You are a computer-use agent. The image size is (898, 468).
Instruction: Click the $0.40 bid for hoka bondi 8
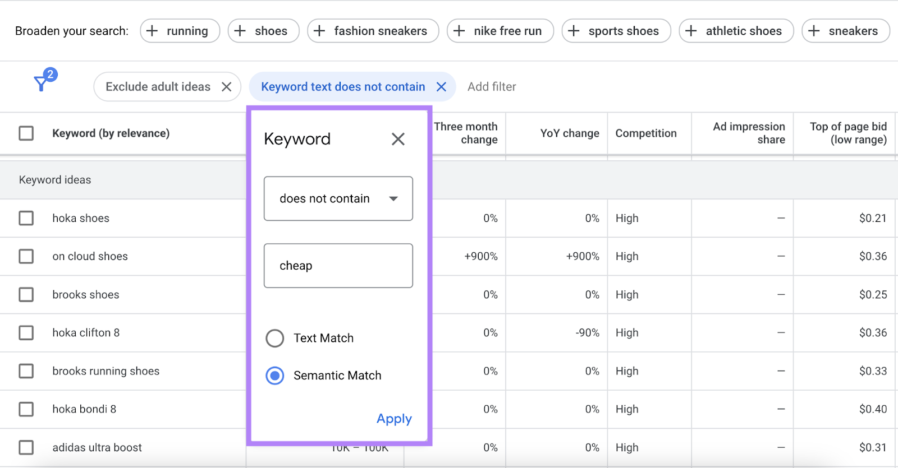pos(873,409)
